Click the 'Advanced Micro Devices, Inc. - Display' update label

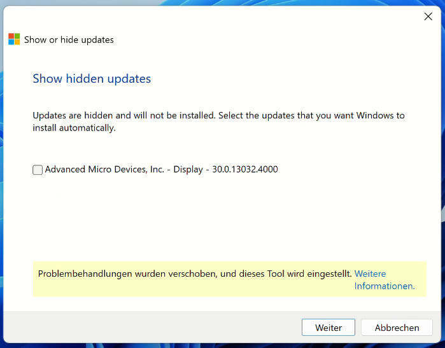[161, 169]
